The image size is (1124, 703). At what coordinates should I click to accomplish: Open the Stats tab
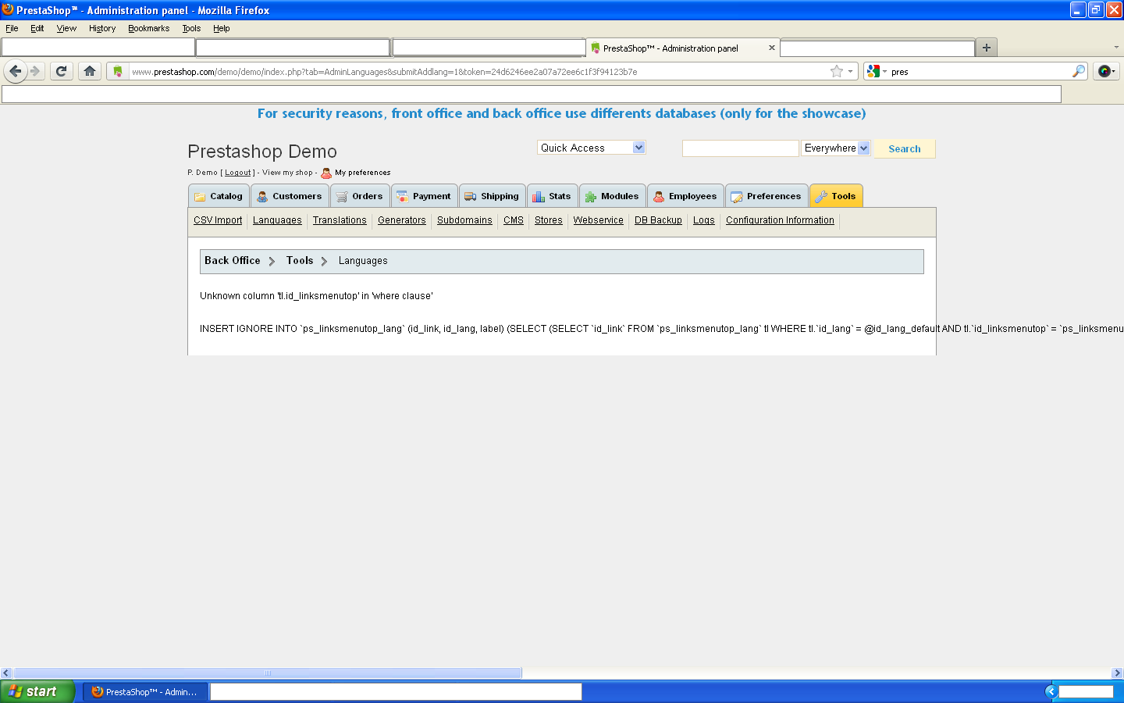point(552,196)
